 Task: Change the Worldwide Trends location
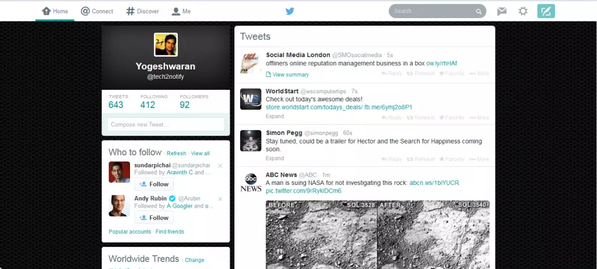tap(195, 260)
